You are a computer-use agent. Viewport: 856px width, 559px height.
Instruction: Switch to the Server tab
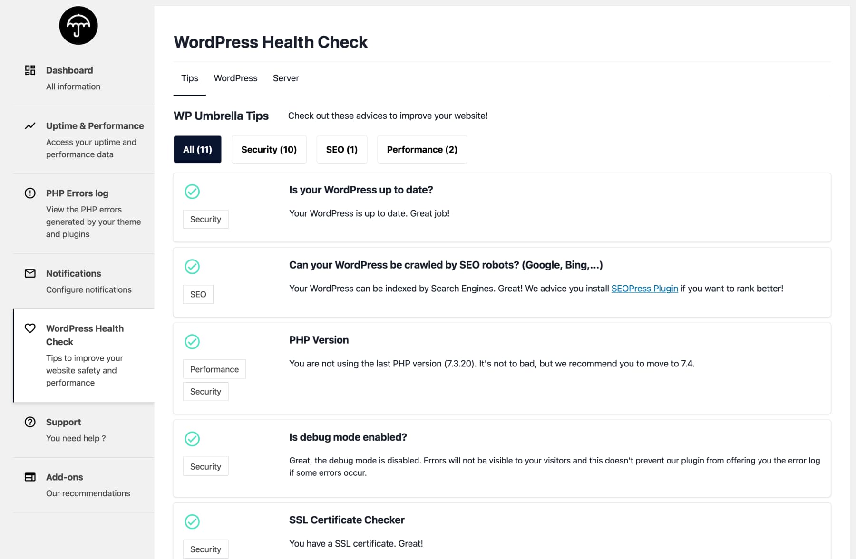pos(286,78)
